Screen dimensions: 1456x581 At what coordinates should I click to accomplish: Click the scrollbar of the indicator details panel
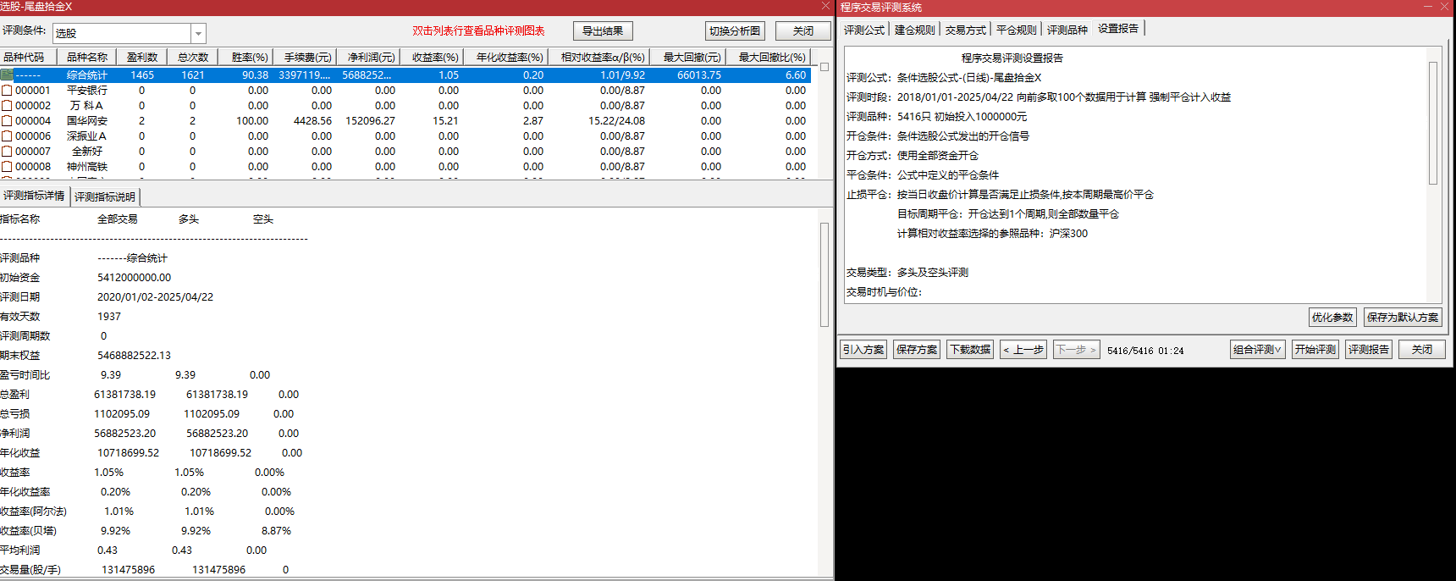point(825,274)
